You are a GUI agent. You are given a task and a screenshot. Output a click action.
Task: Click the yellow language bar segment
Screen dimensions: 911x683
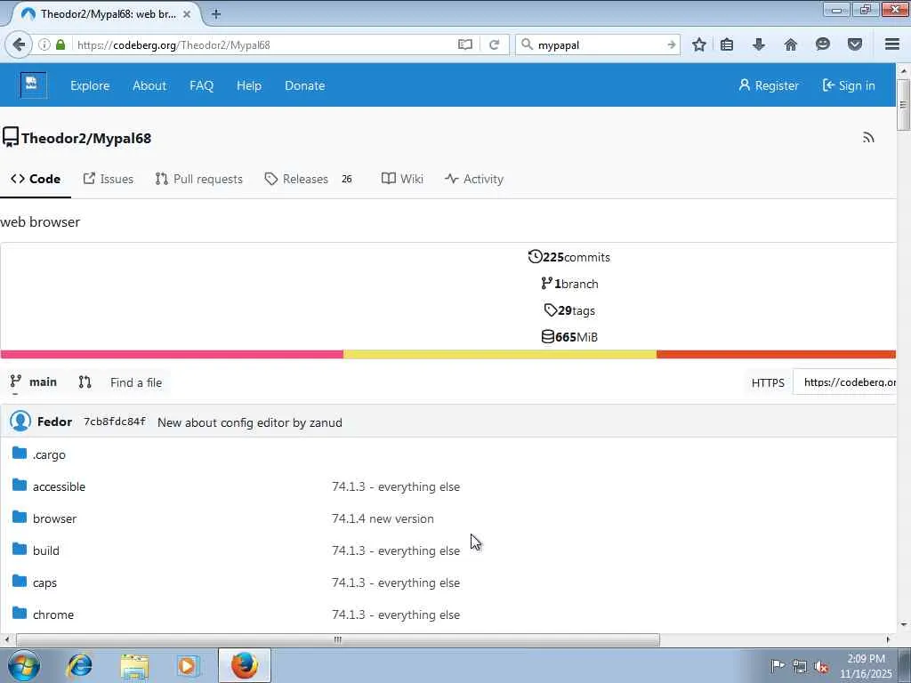[500, 354]
